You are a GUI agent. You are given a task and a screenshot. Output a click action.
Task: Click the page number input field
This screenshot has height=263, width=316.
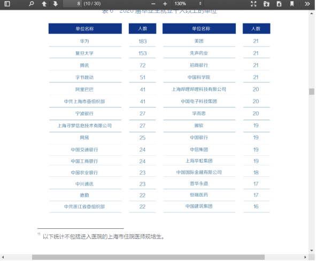pyautogui.click(x=72, y=4)
